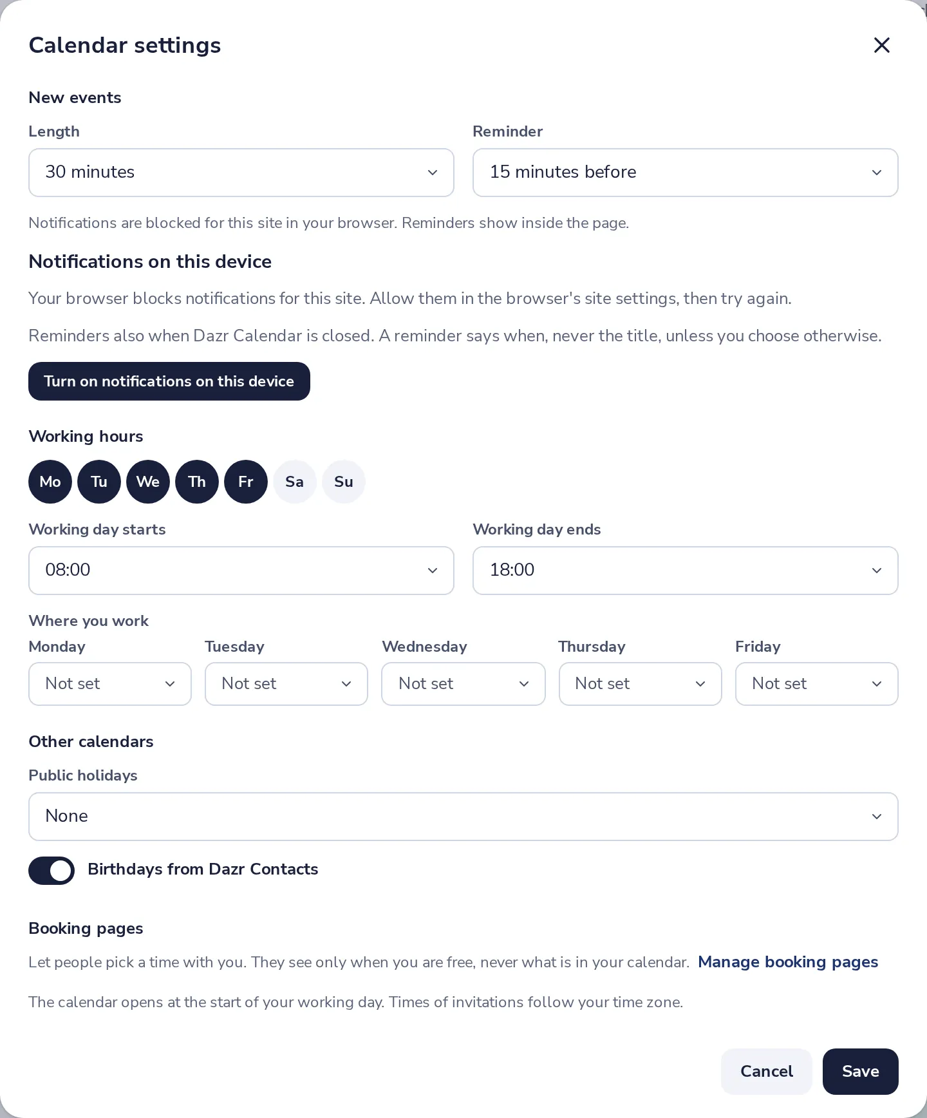
Task: Close the Calendar settings dialog
Action: [881, 45]
